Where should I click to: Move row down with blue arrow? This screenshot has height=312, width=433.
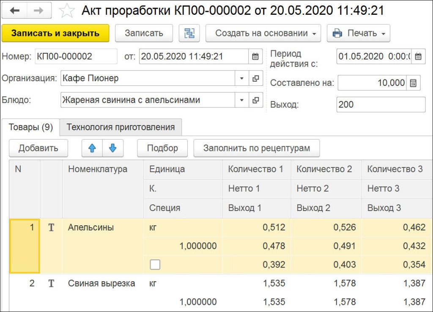[x=113, y=148]
